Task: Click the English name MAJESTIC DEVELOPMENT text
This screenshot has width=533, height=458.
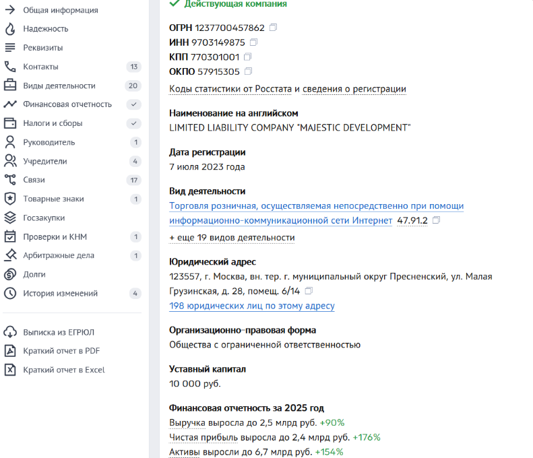Action: (x=290, y=128)
